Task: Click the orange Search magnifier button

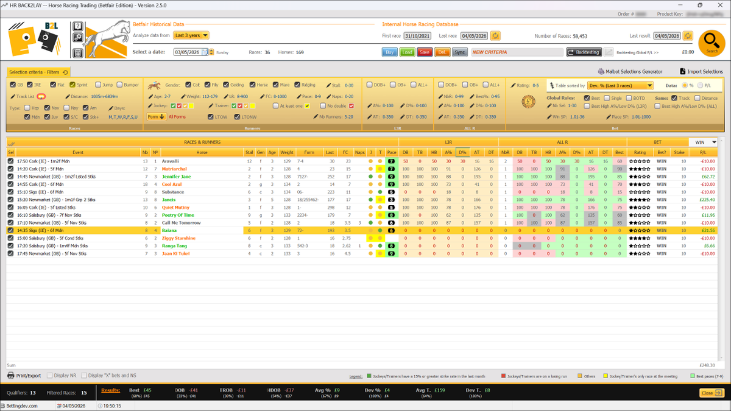Action: (710, 43)
